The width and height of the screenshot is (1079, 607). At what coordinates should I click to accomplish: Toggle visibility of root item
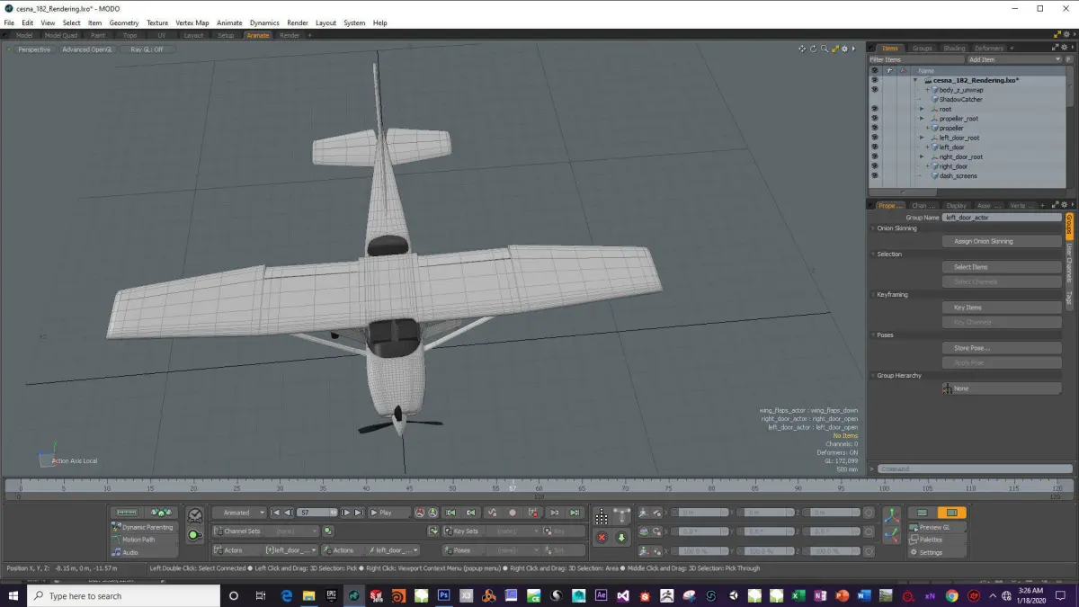coord(874,109)
